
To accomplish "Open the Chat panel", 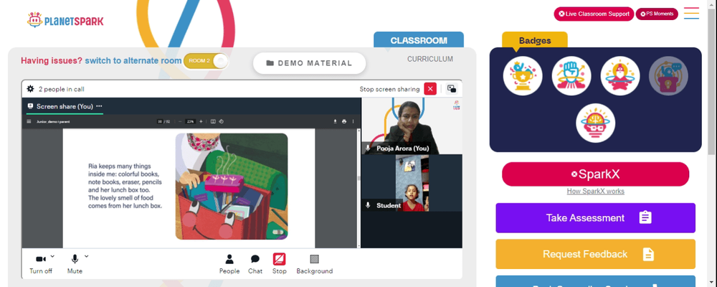I will [x=255, y=264].
